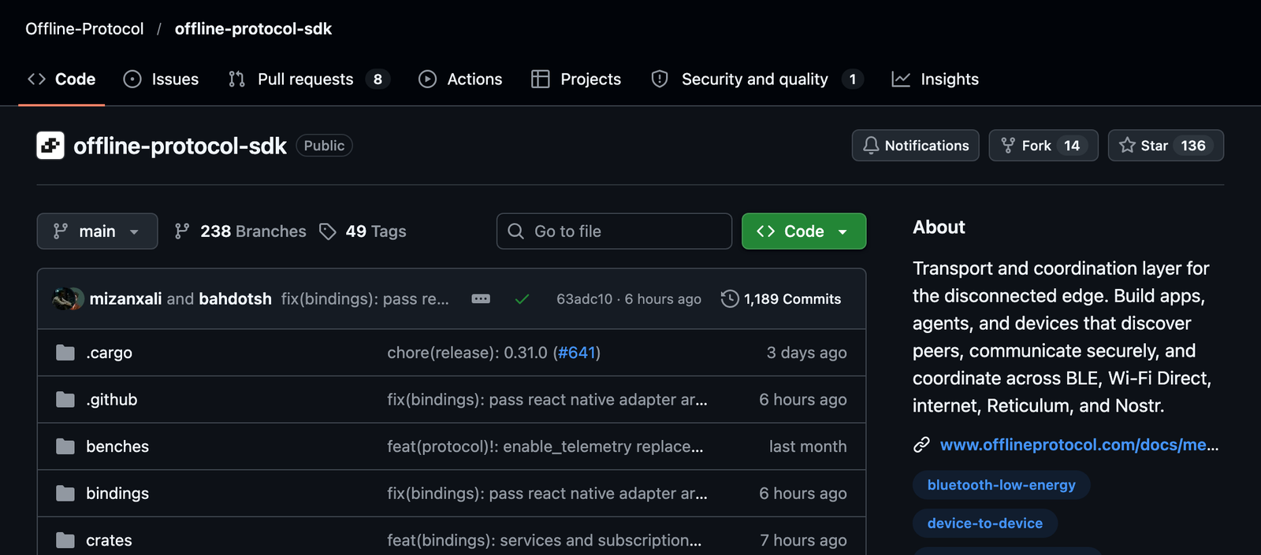The height and width of the screenshot is (555, 1261).
Task: Click the Offline-Protocol organization breadcrumb
Action: (x=84, y=29)
